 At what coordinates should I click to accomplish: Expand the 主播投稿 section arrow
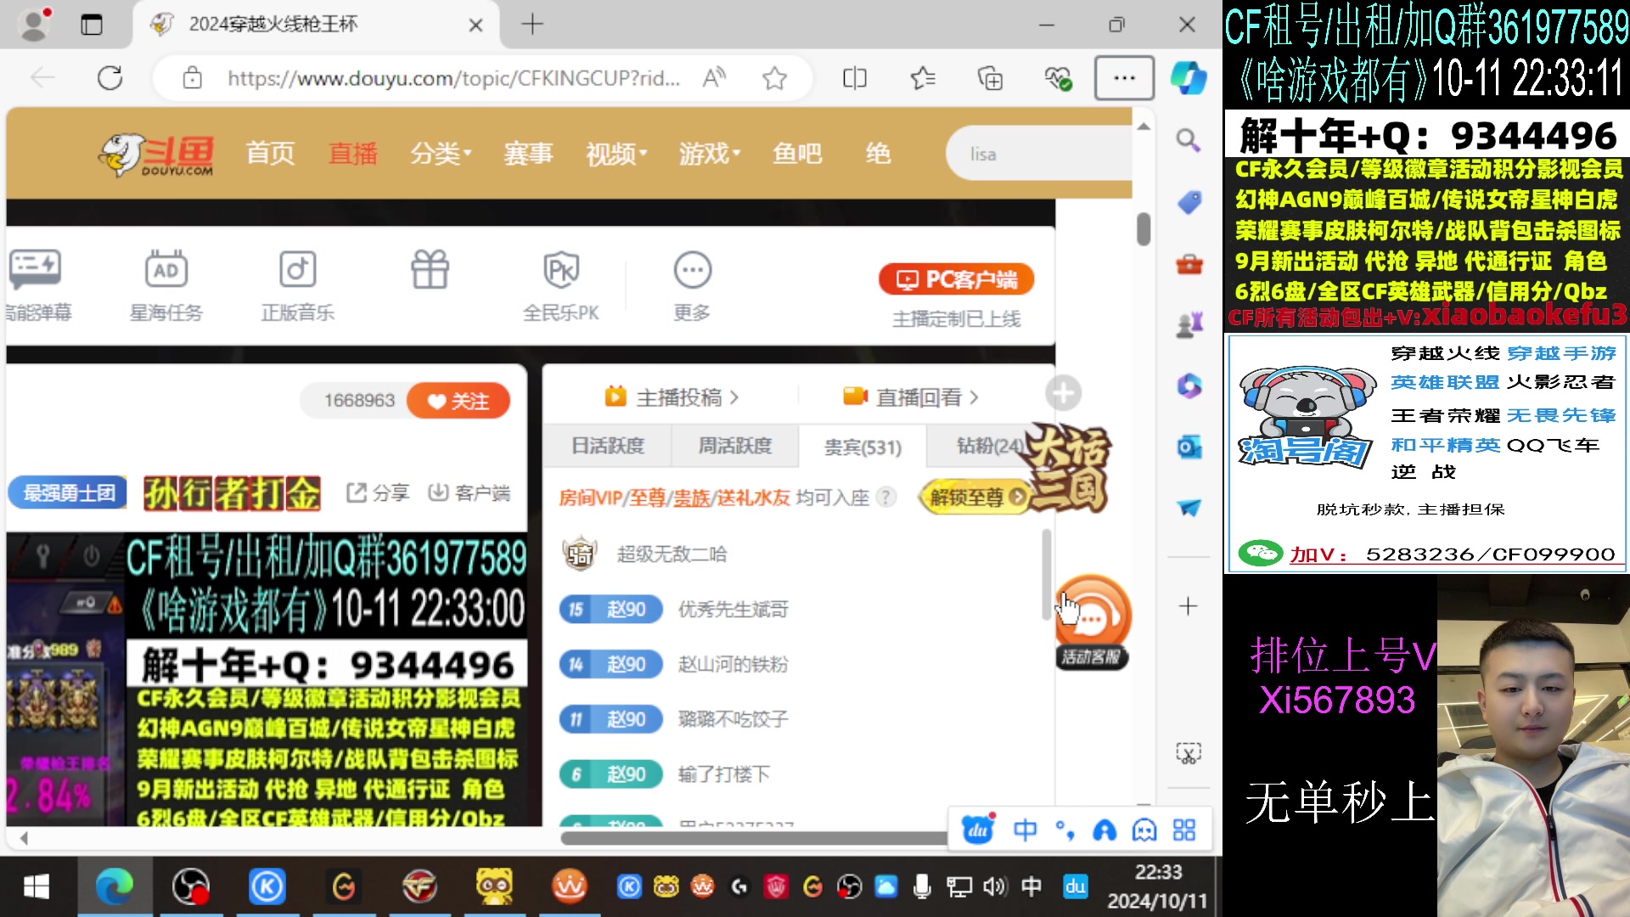(x=734, y=397)
